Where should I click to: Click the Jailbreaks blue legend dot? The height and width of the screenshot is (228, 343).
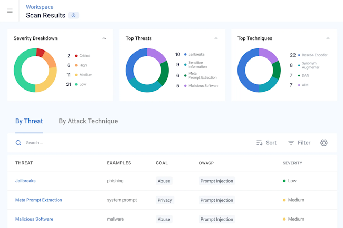[x=185, y=54]
